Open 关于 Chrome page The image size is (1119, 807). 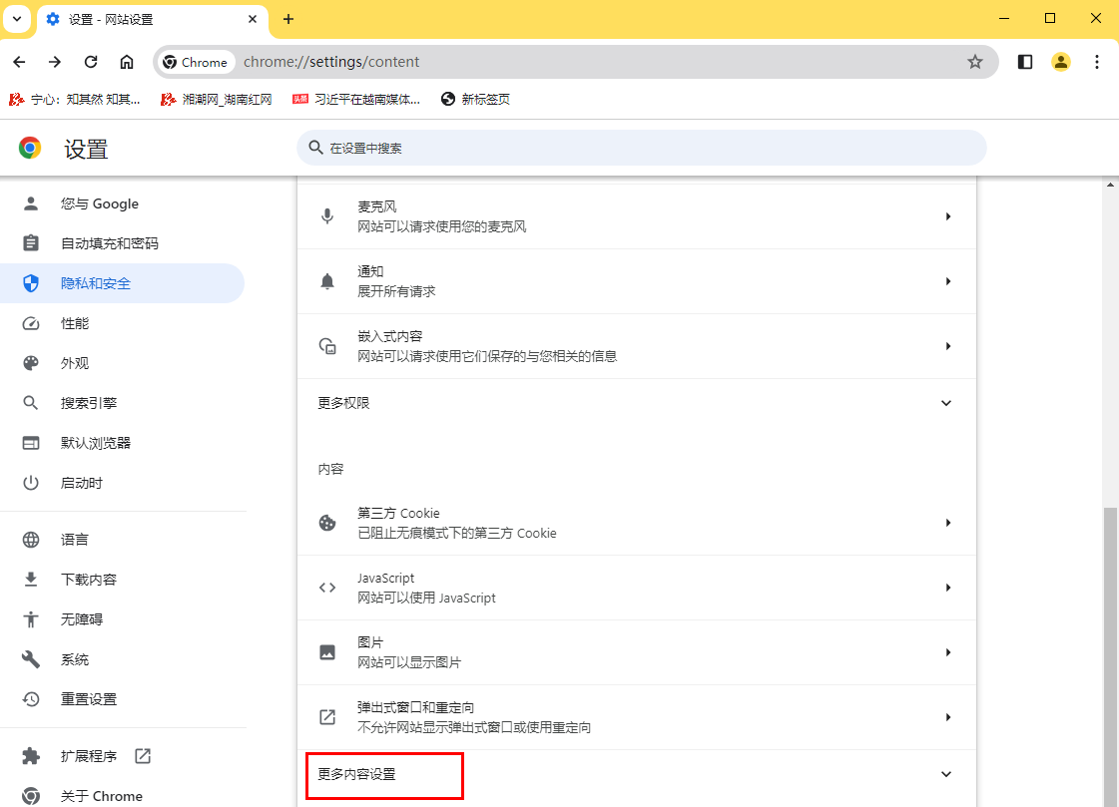point(122,796)
